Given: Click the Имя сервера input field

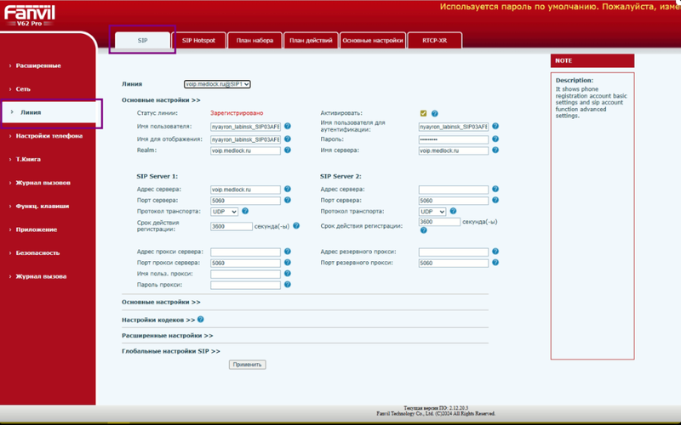Looking at the screenshot, I should pyautogui.click(x=454, y=150).
